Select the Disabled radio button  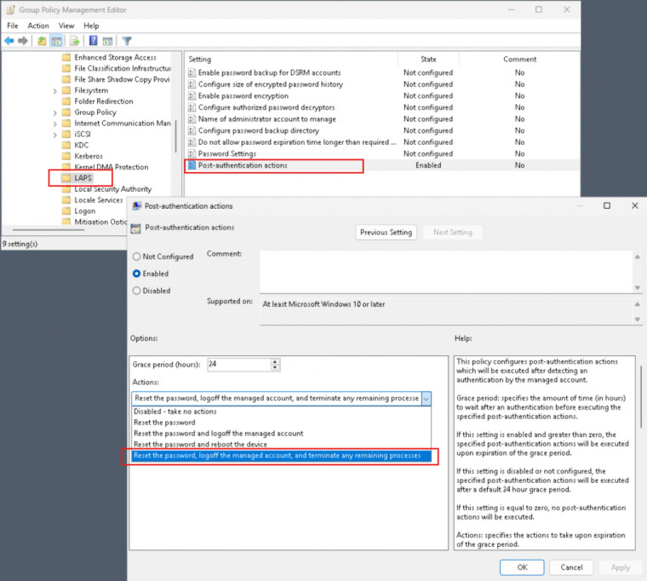(x=137, y=290)
